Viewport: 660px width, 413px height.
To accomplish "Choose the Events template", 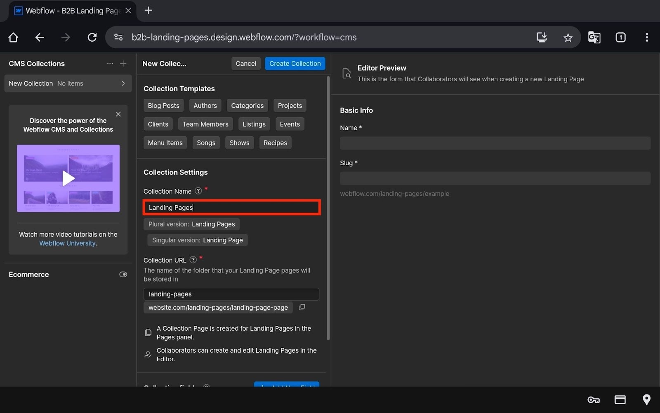I will [x=290, y=124].
